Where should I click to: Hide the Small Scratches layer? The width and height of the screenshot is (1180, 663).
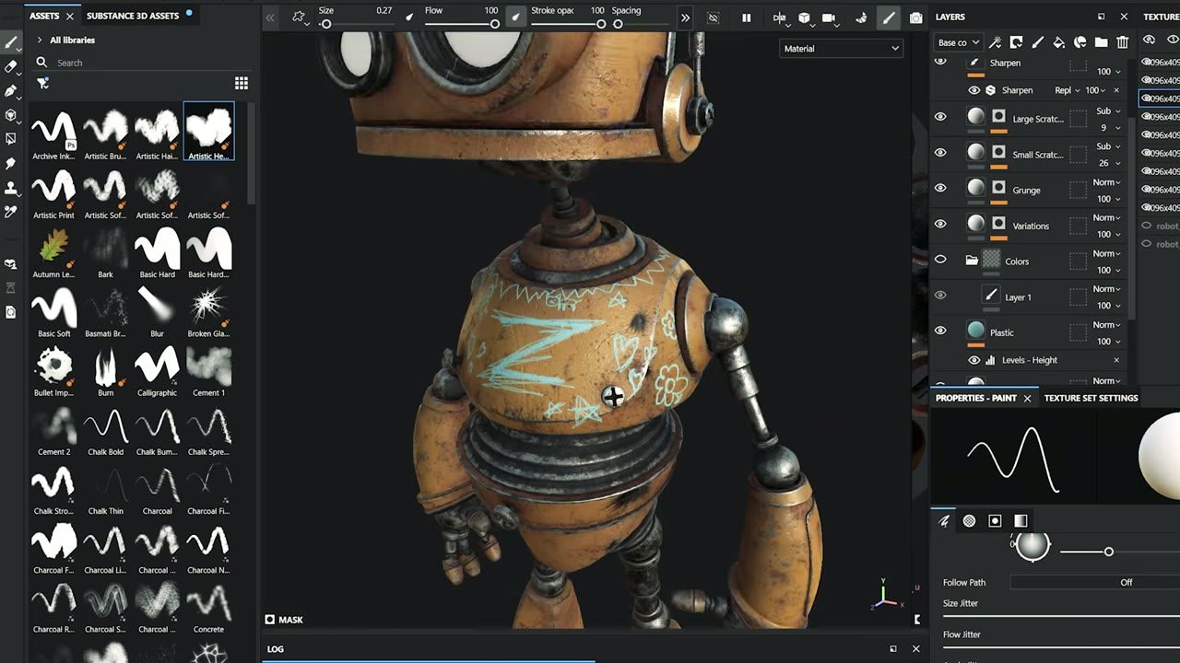[x=940, y=152]
